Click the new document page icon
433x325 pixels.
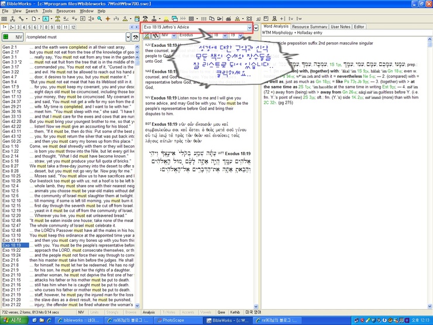(x=33, y=19)
